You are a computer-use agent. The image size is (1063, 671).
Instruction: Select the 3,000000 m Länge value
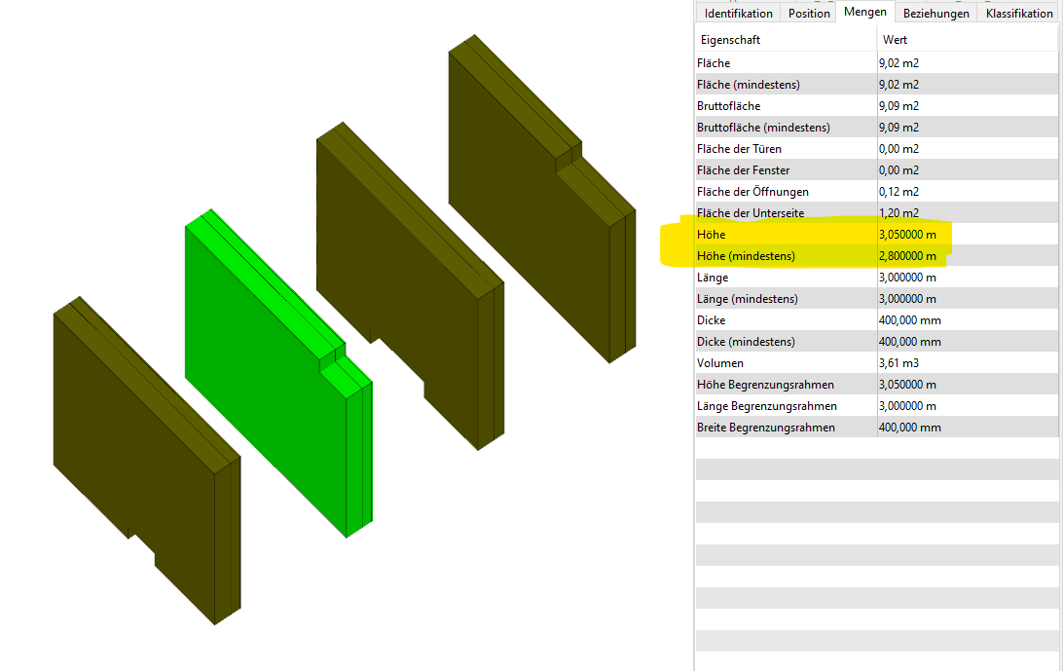point(907,278)
